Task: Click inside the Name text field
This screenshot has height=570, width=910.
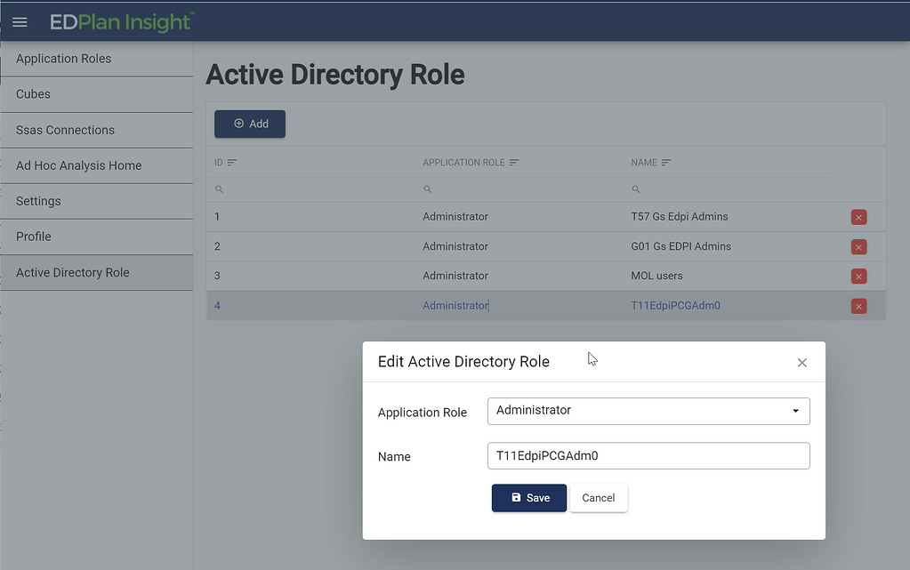Action: pyautogui.click(x=648, y=455)
